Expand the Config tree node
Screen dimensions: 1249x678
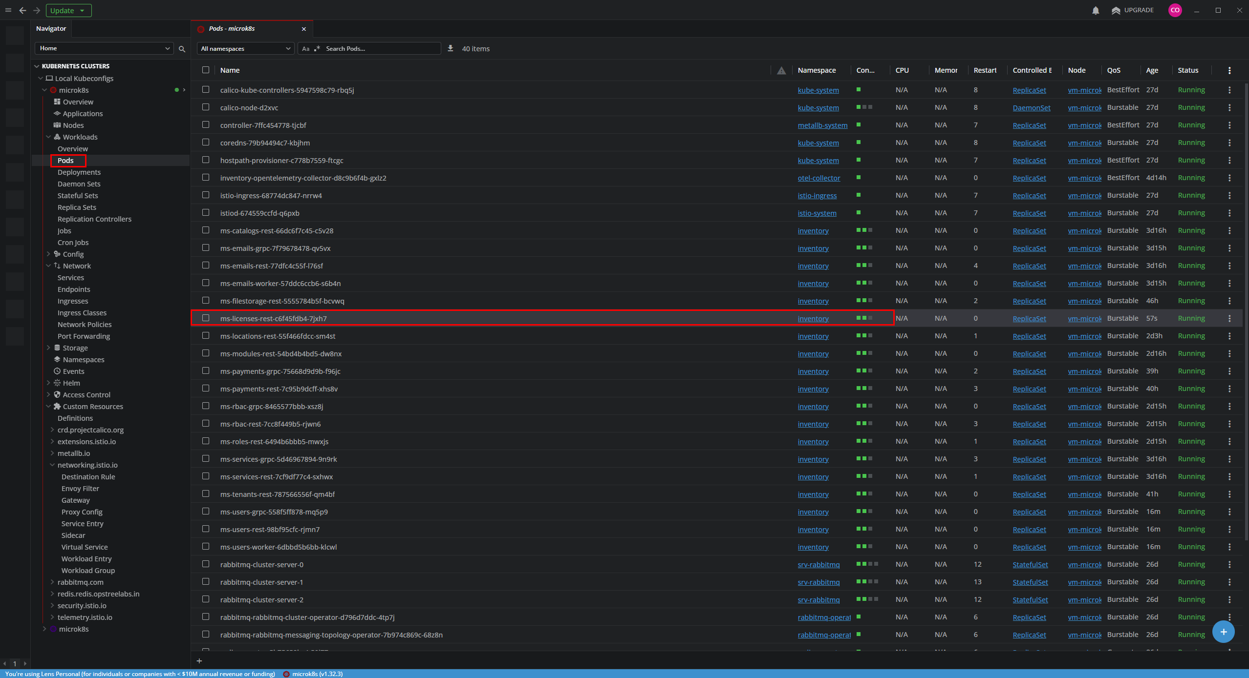point(48,254)
